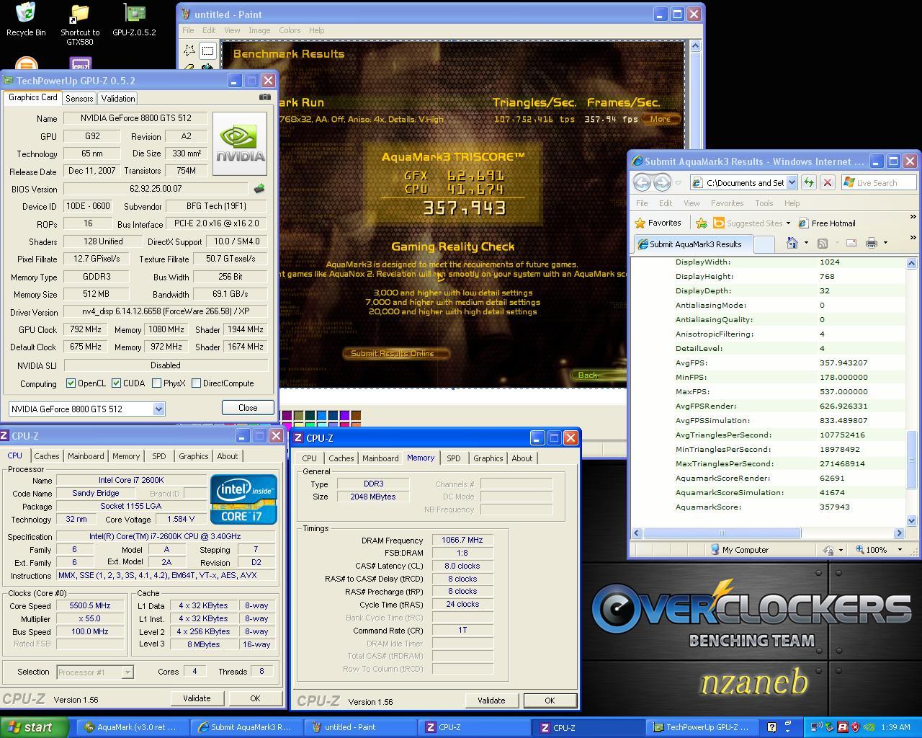Click the IE Read Mail icon
922x738 pixels.
[851, 243]
